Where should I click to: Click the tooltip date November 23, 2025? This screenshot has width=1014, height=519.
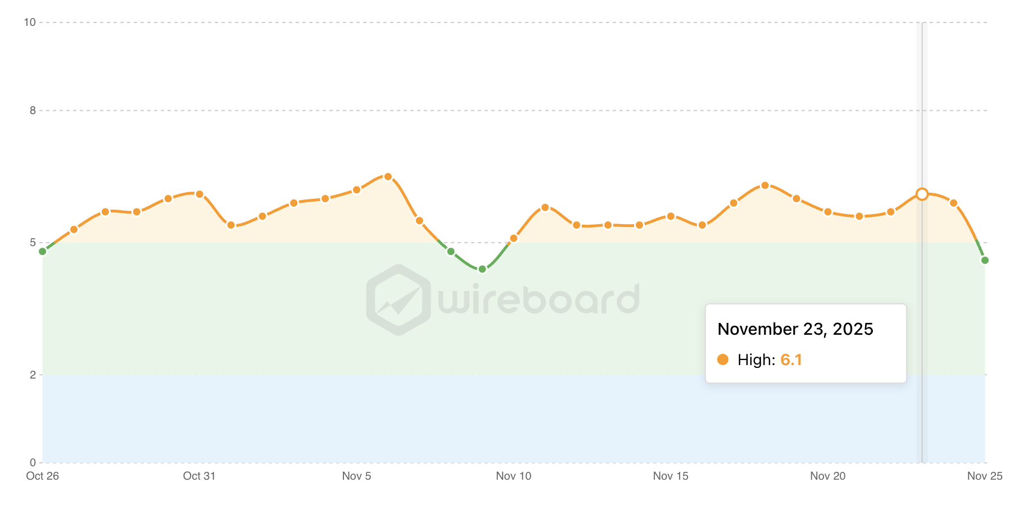[x=795, y=329]
